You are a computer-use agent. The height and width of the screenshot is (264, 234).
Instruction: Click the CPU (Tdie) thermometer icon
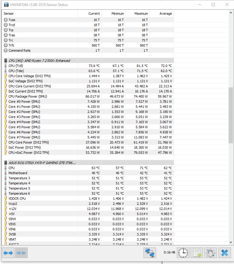pos(5,71)
